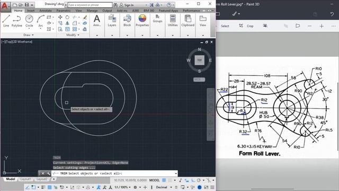Open the Manage ribbon tab
Viewport: 339px width, 191px height.
click(x=92, y=11)
